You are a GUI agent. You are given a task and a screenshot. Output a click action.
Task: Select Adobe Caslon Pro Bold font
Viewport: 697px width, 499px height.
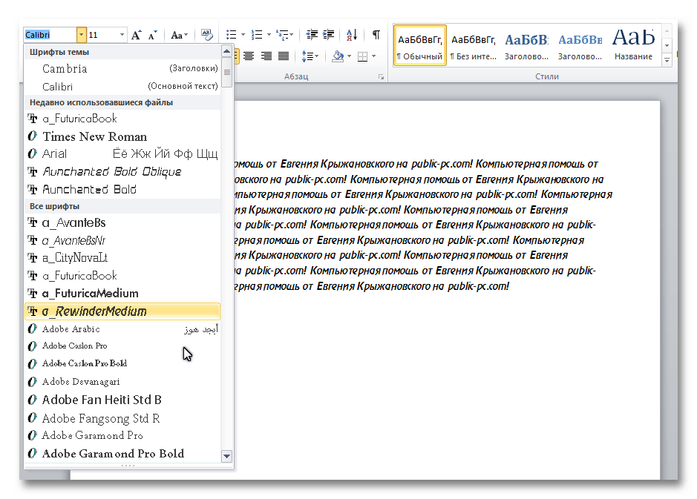pyautogui.click(x=122, y=363)
